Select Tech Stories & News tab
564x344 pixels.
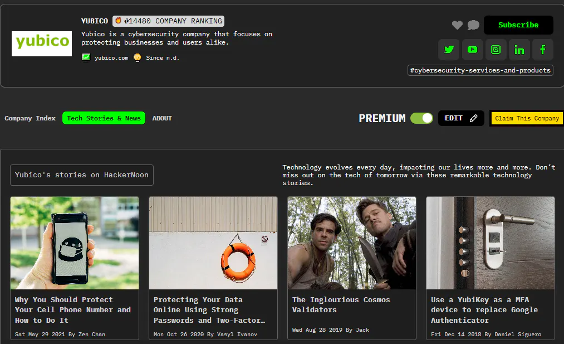[104, 118]
